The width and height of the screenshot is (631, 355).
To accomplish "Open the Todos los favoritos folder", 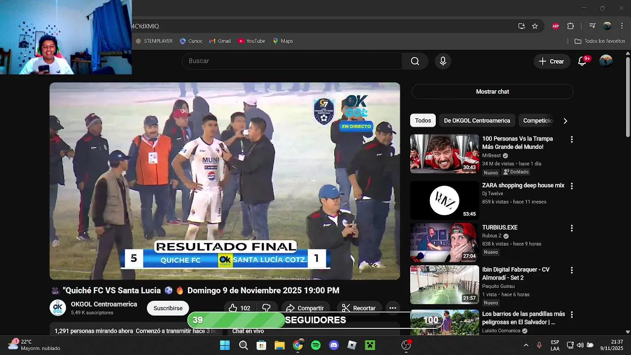I will 600,41.
